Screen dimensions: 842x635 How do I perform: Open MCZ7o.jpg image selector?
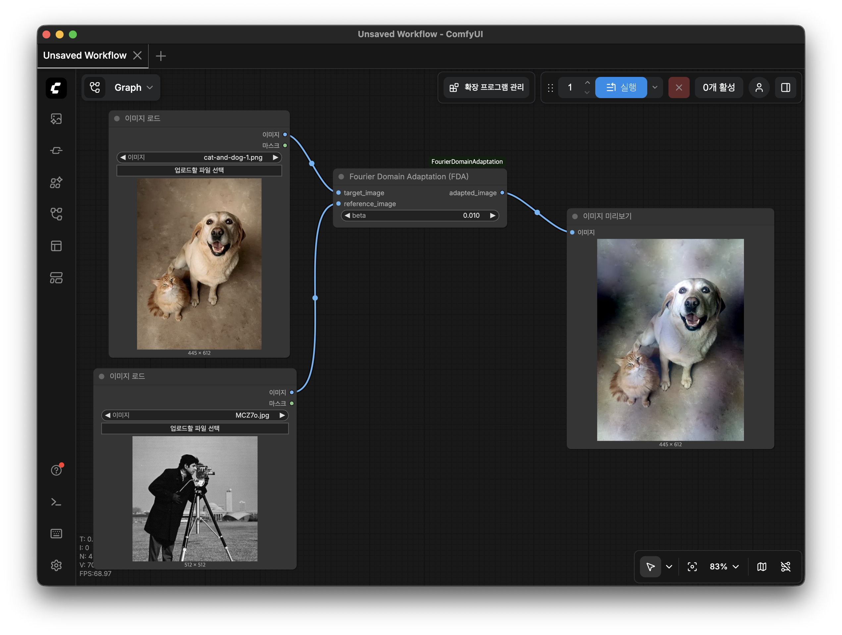tap(195, 415)
